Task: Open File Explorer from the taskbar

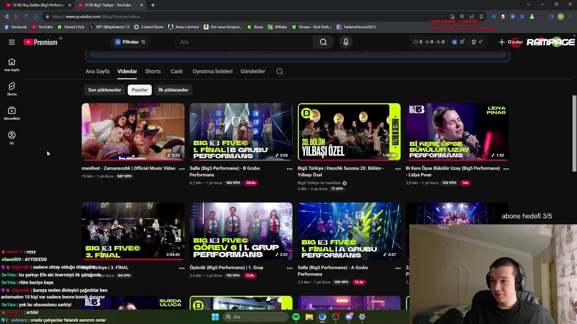Action: [x=309, y=317]
